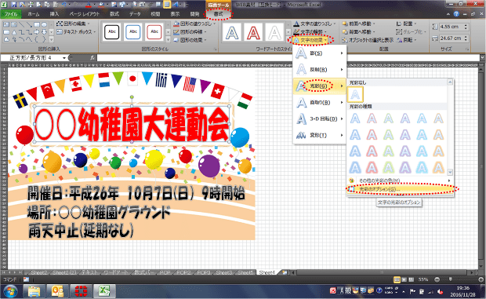Toggle Page Layout view in status bar
Screen dimensions: 486x299
404,279
